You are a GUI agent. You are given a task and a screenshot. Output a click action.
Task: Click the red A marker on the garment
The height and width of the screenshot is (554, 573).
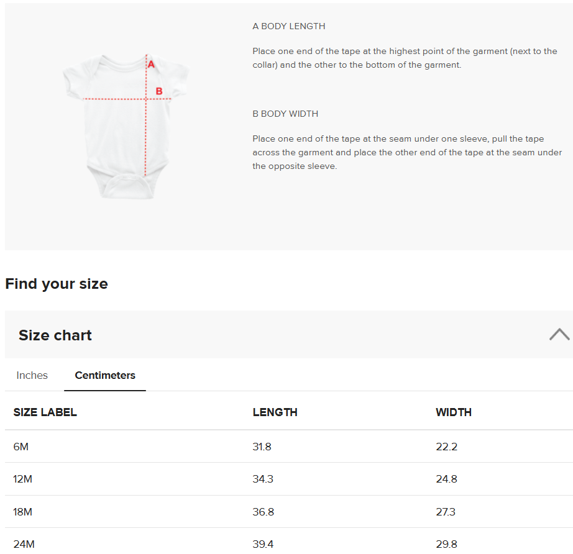pyautogui.click(x=151, y=64)
